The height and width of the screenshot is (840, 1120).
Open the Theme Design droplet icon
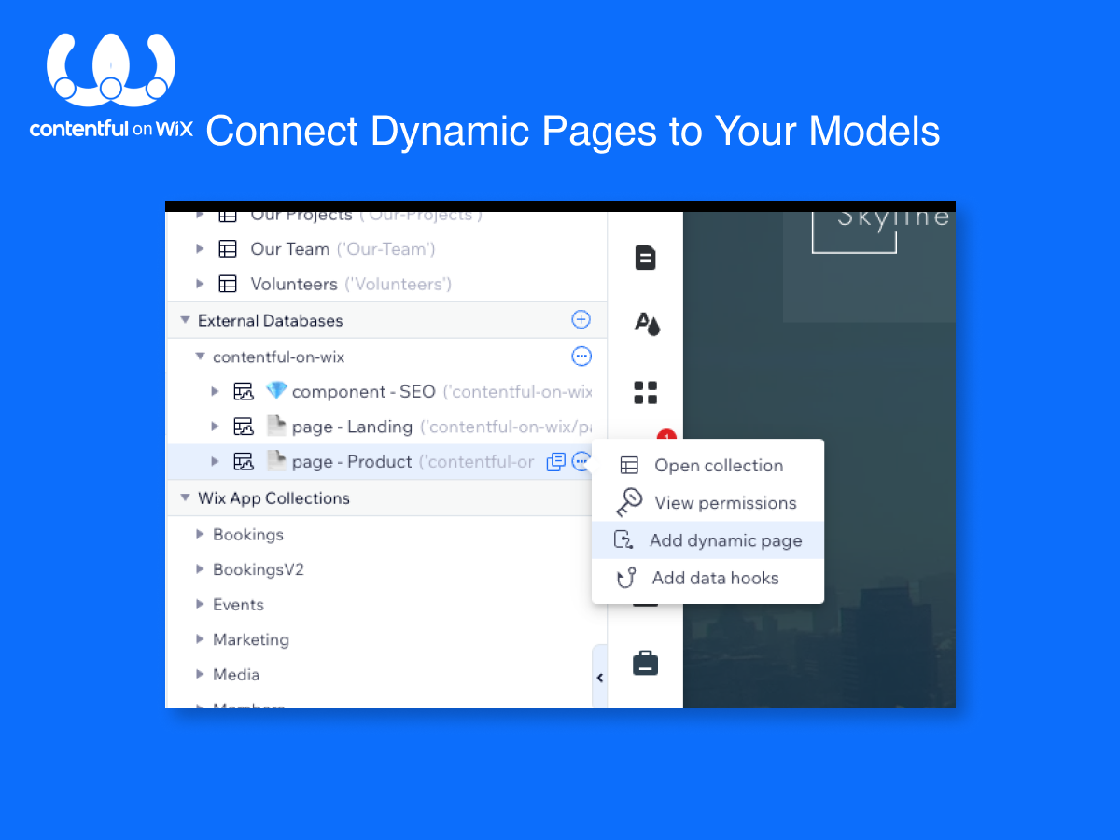[x=646, y=324]
